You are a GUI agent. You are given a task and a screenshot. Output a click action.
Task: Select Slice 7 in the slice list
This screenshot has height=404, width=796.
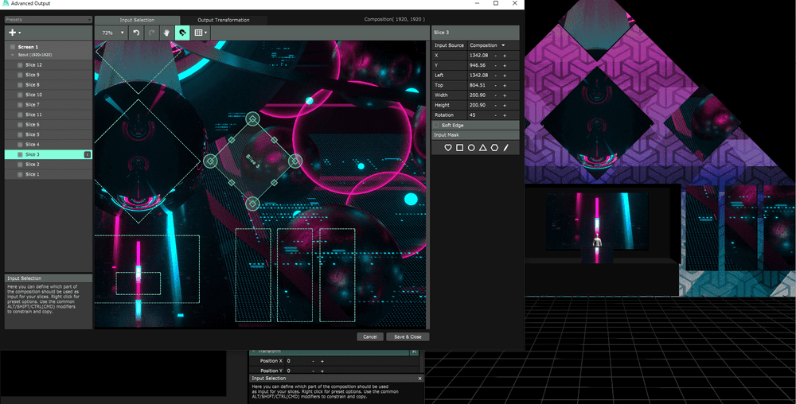coord(33,104)
